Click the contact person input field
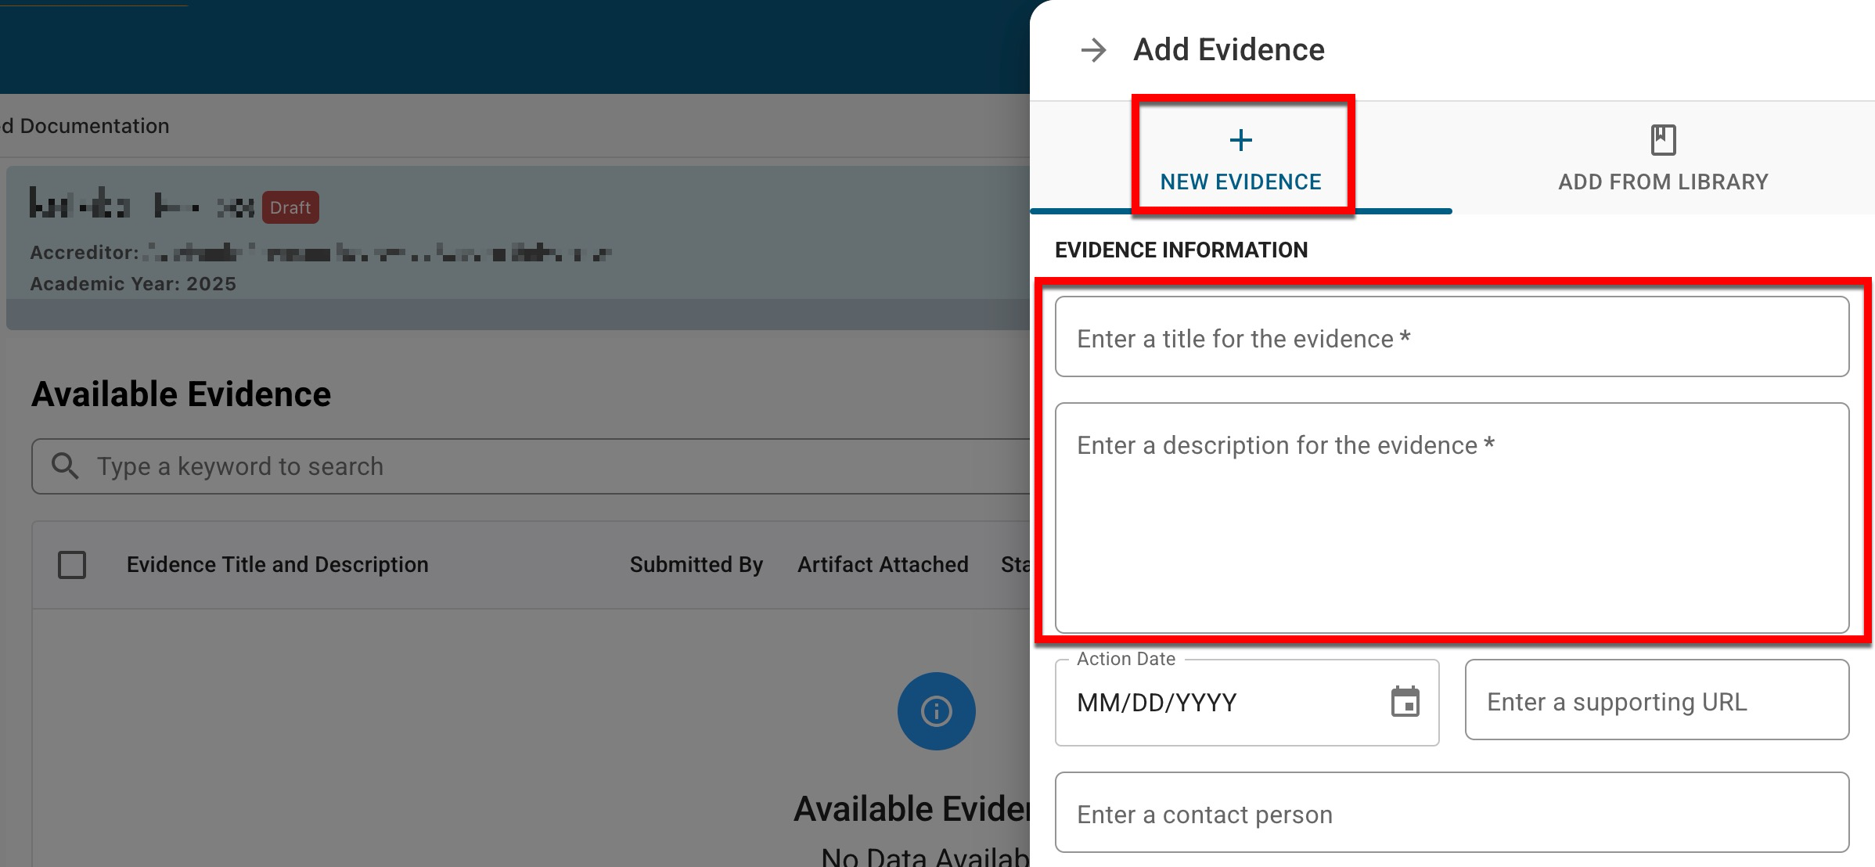 [x=1452, y=814]
